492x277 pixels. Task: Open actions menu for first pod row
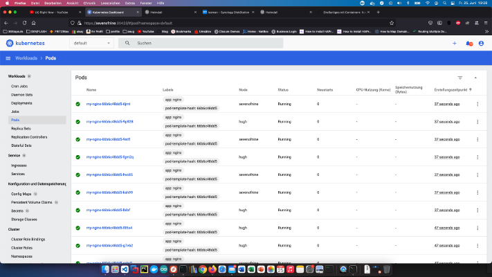[477, 104]
